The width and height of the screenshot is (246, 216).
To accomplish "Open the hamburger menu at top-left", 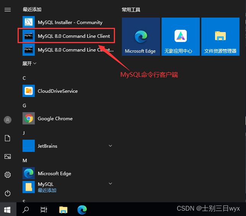I will (x=8, y=10).
